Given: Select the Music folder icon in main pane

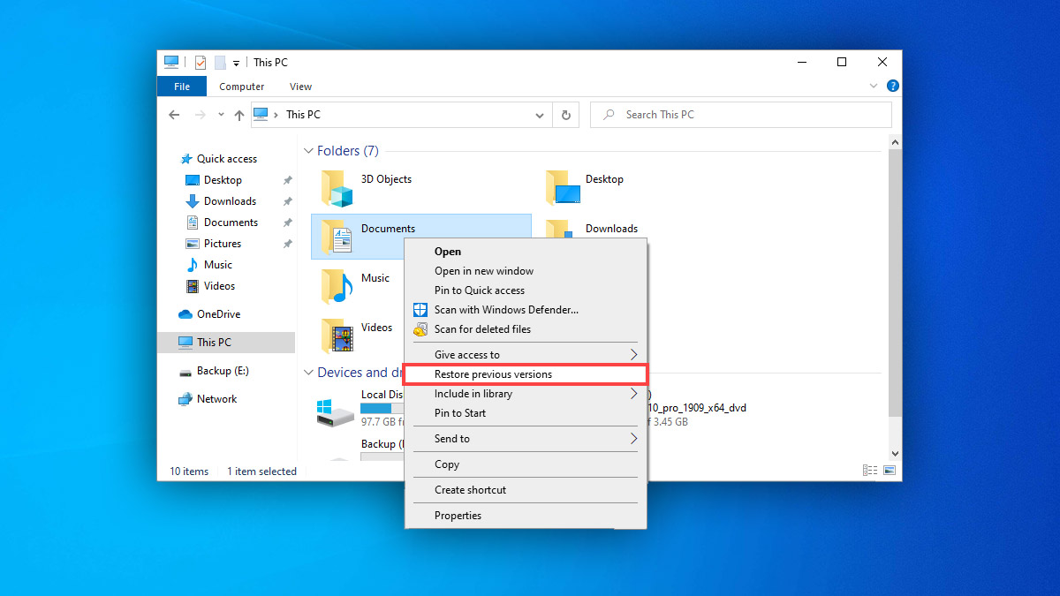Looking at the screenshot, I should (337, 286).
